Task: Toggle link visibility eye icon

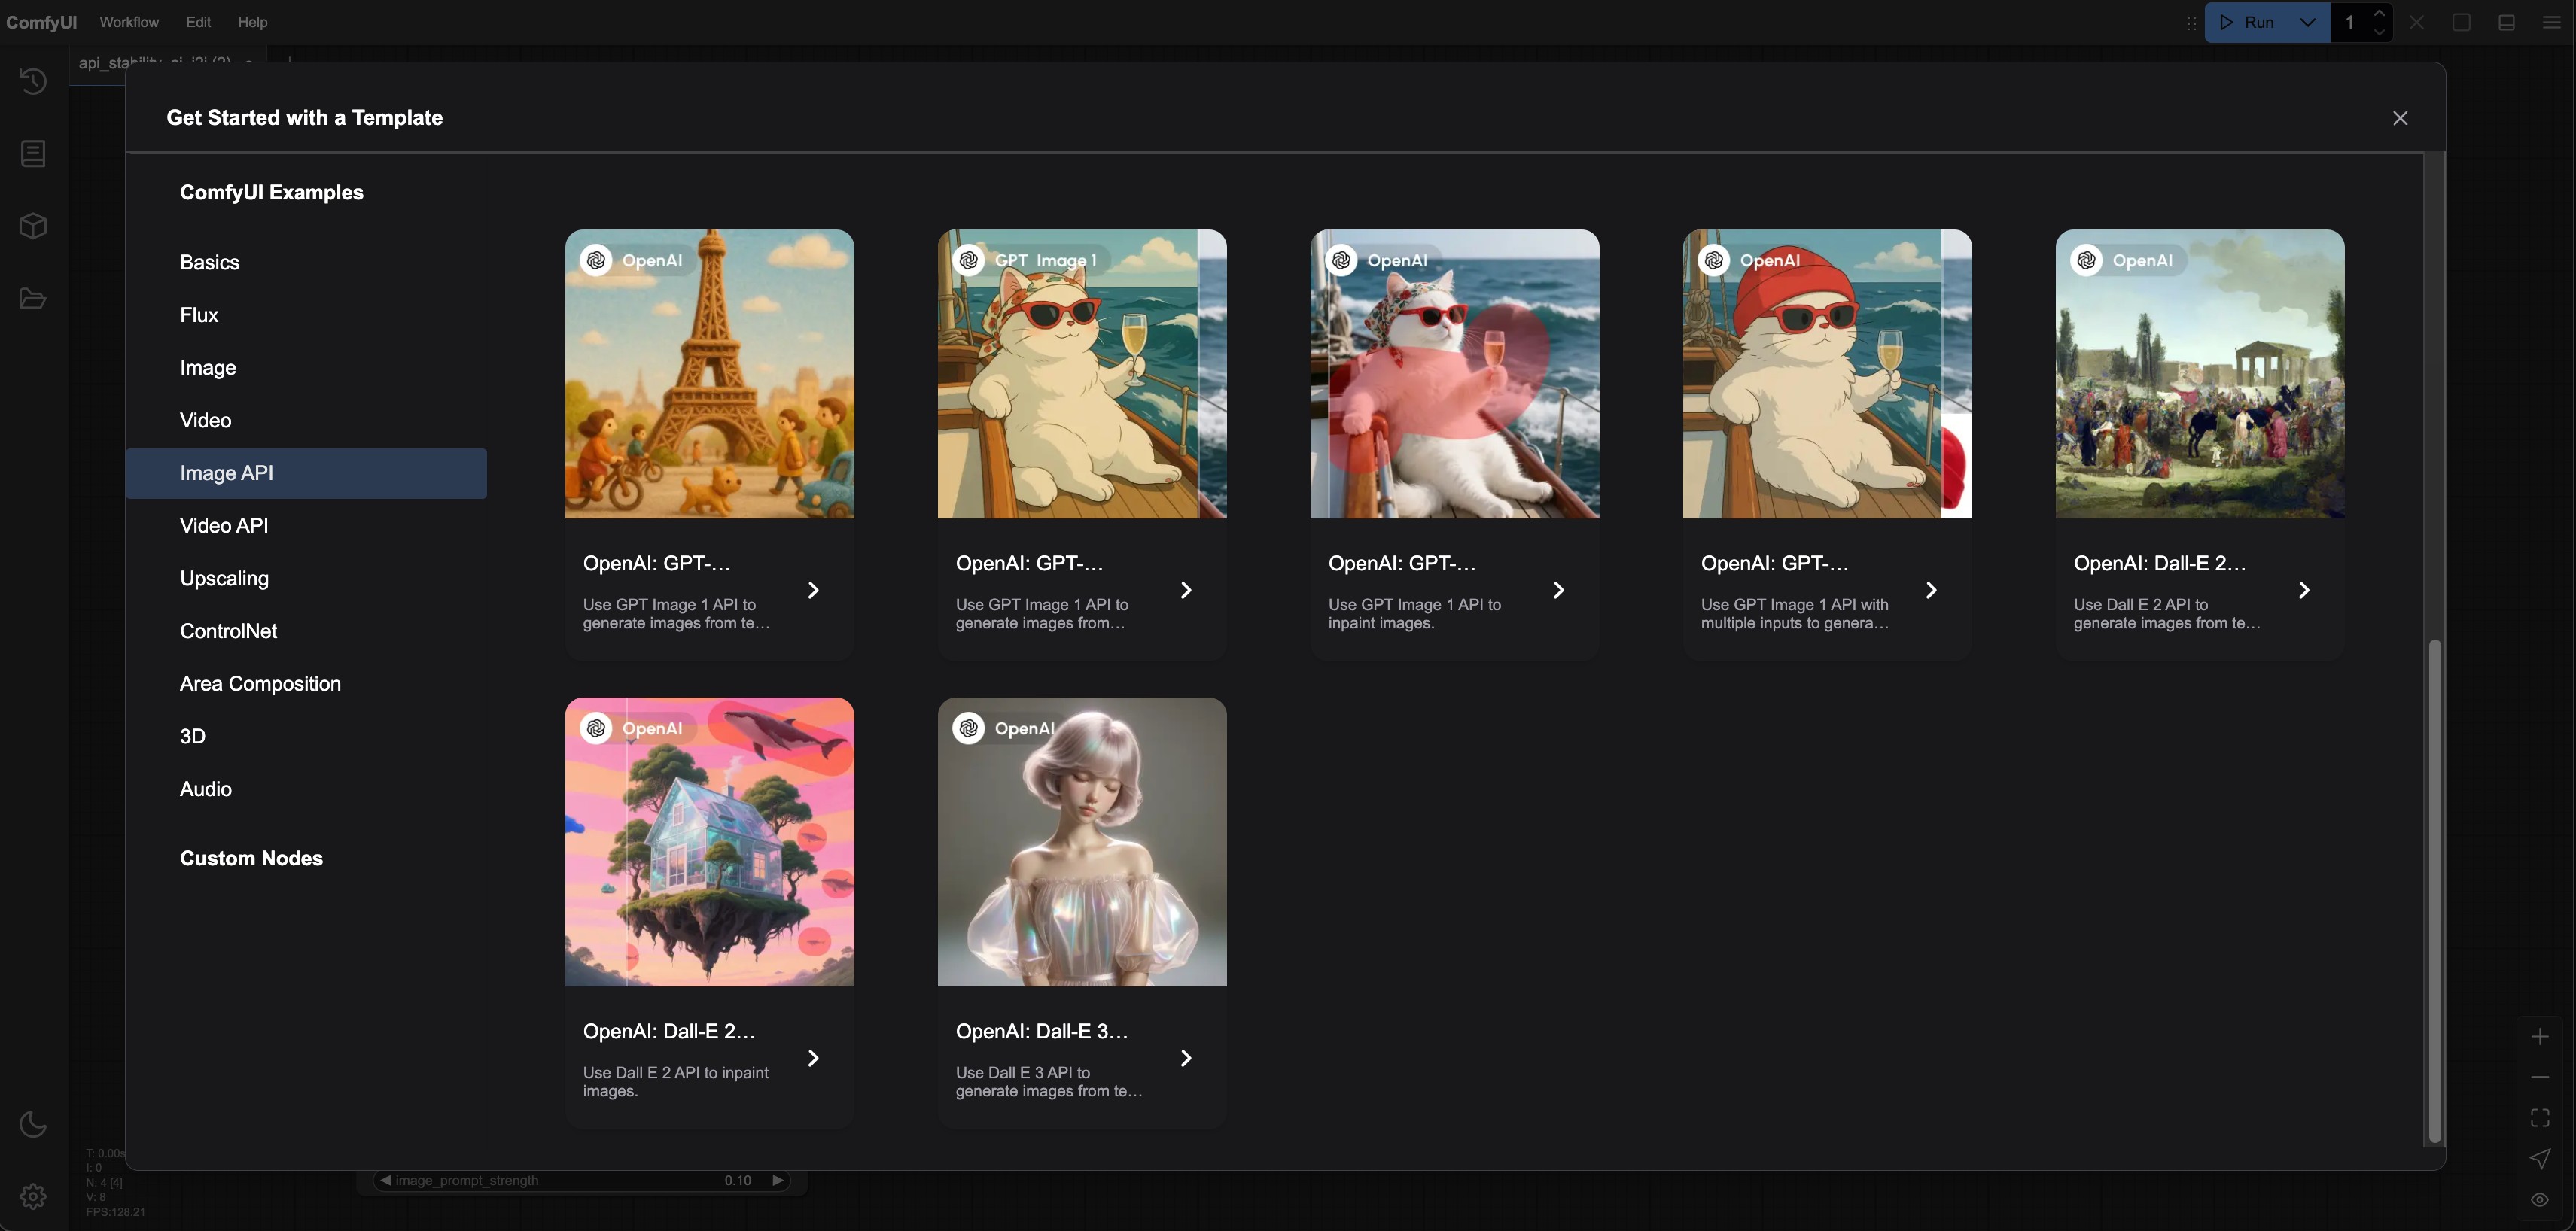Action: click(2540, 1199)
